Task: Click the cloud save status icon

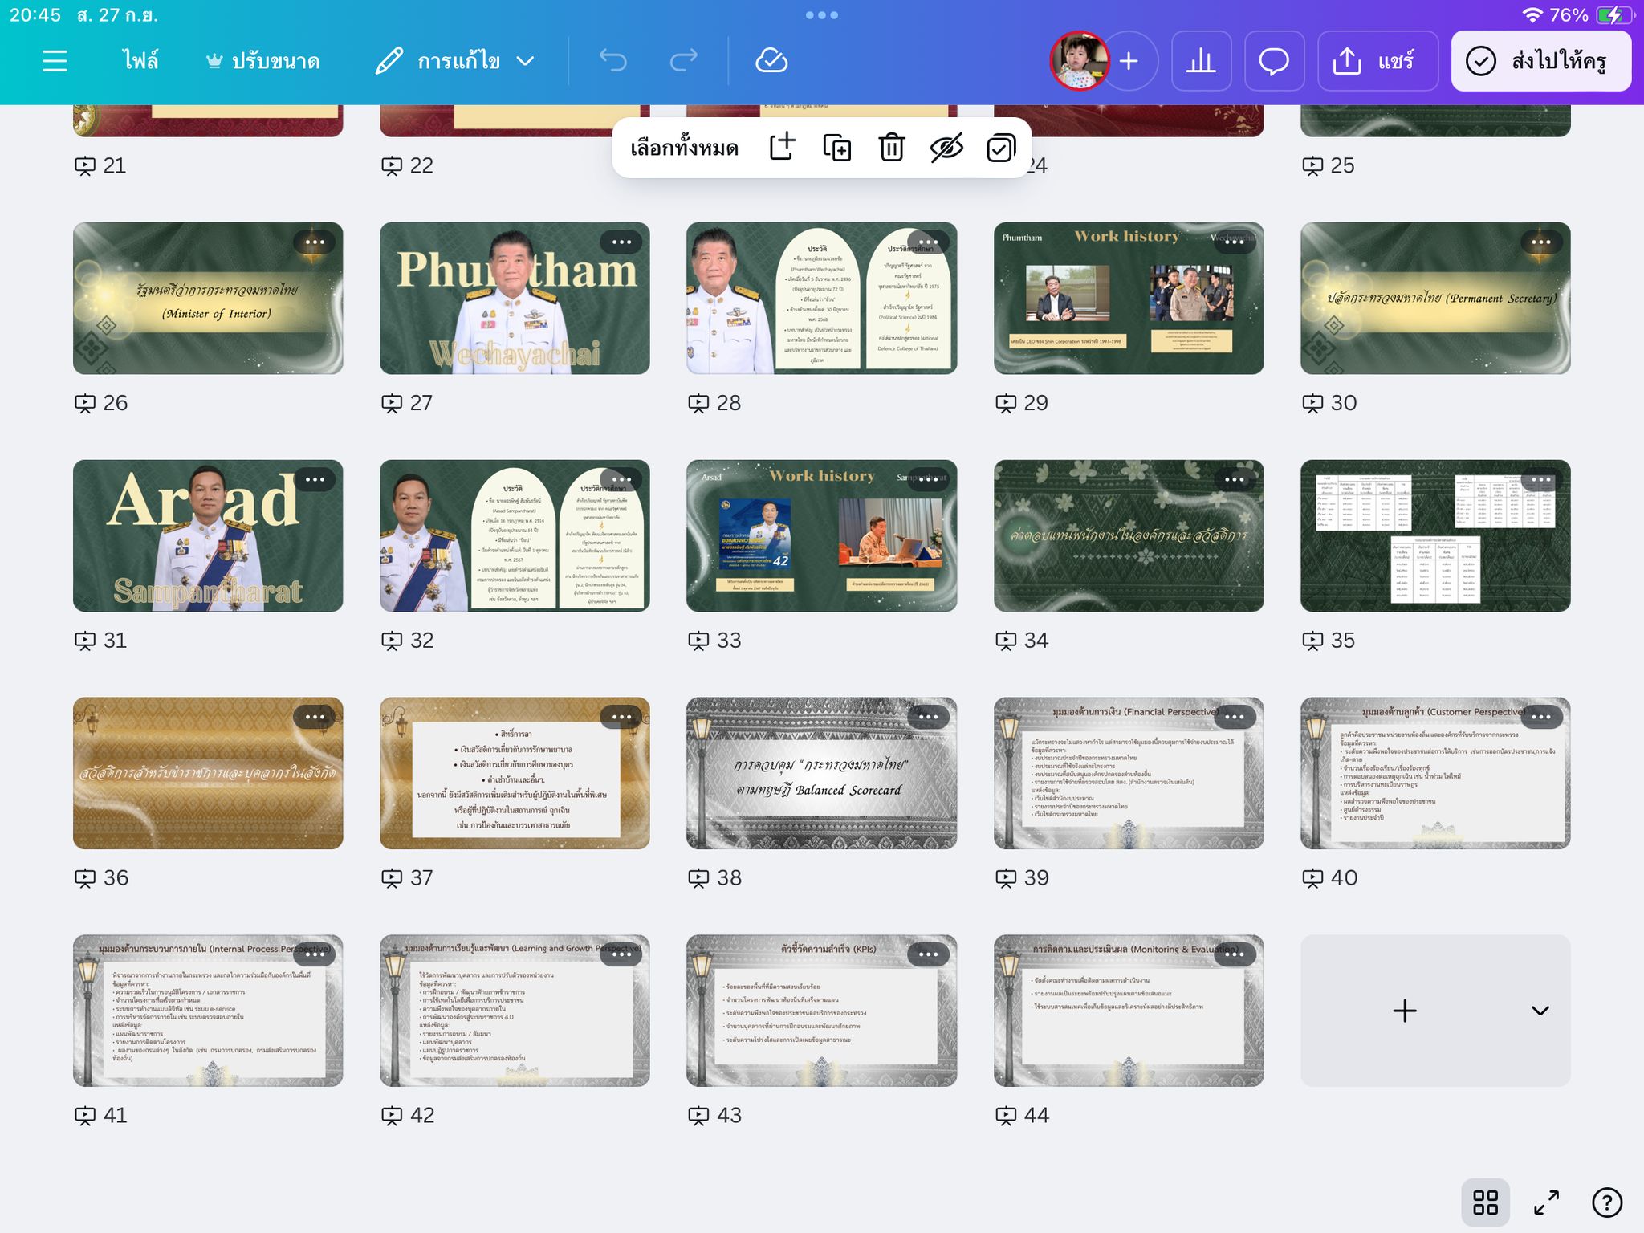Action: click(771, 61)
